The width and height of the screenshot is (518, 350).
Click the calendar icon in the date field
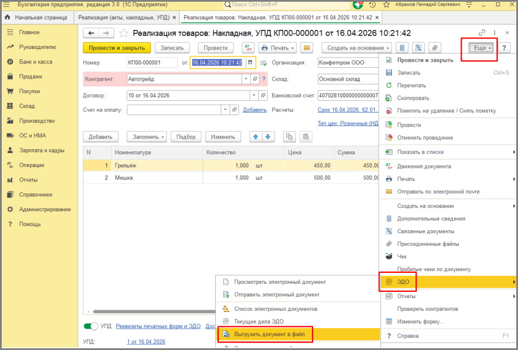coord(250,63)
